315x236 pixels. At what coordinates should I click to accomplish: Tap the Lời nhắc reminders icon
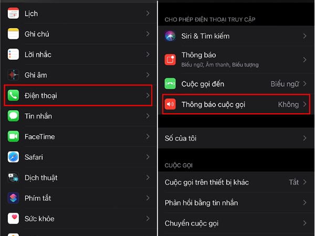13,54
